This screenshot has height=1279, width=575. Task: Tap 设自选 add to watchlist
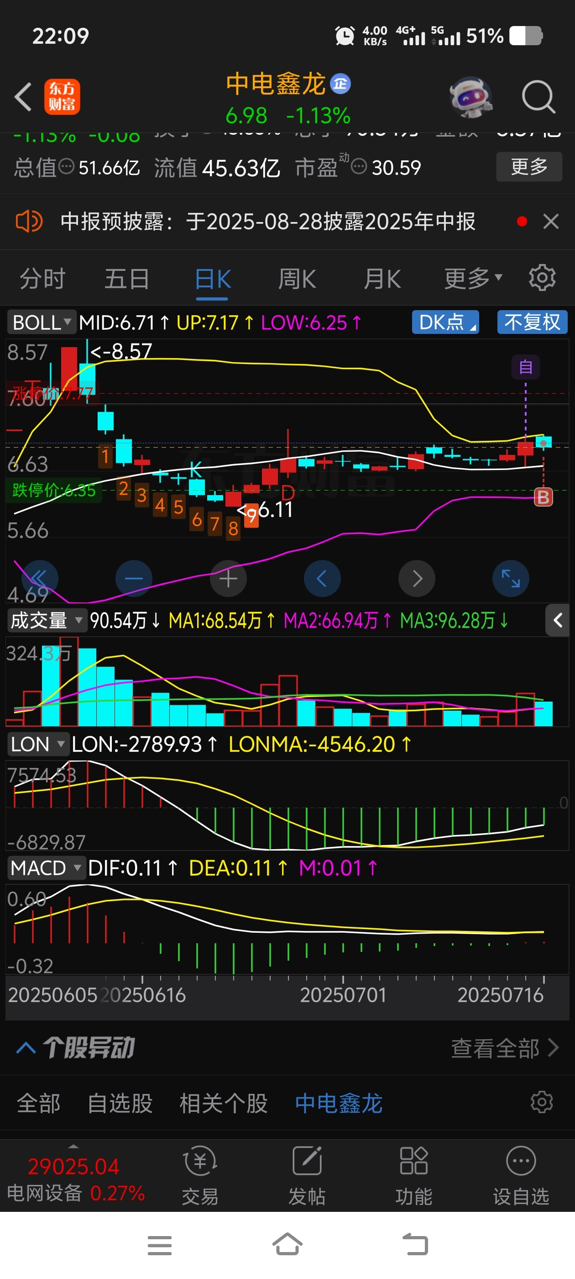(521, 1176)
